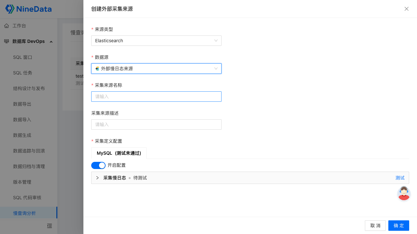Expand the 采集慢日志 section chevron
Image resolution: width=417 pixels, height=234 pixels.
97,178
